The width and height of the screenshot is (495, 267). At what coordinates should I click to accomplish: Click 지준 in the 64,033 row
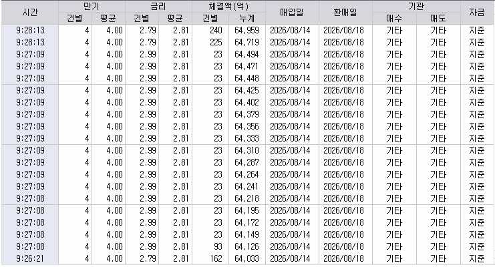[477, 259]
